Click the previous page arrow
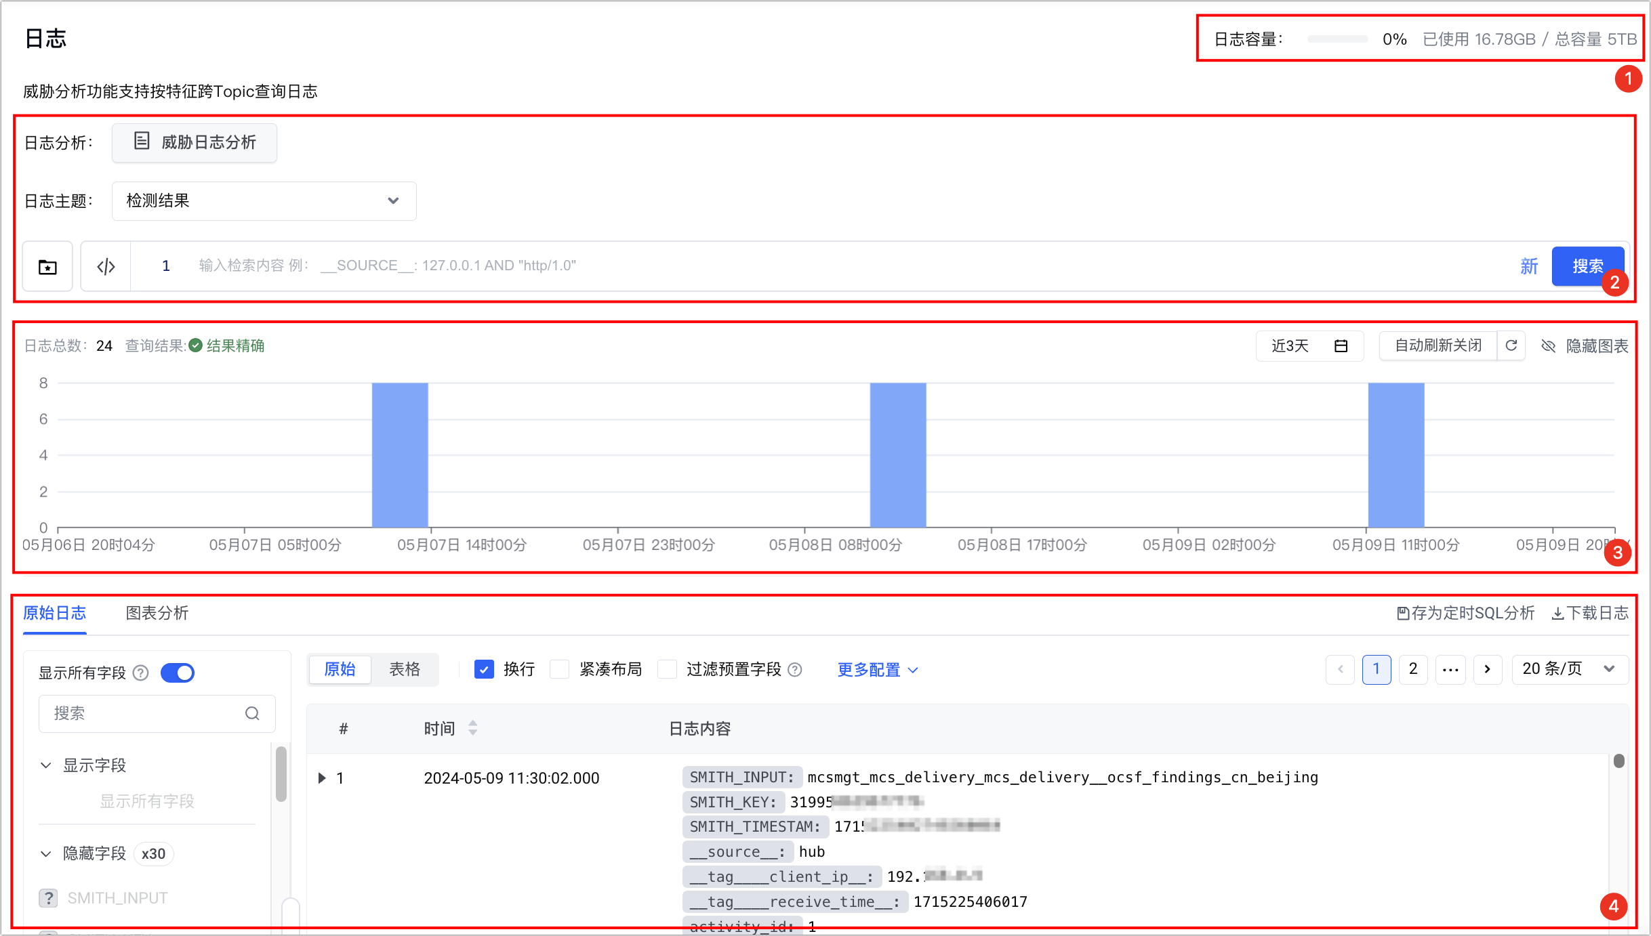Screen dimensions: 1651x936 (1340, 669)
